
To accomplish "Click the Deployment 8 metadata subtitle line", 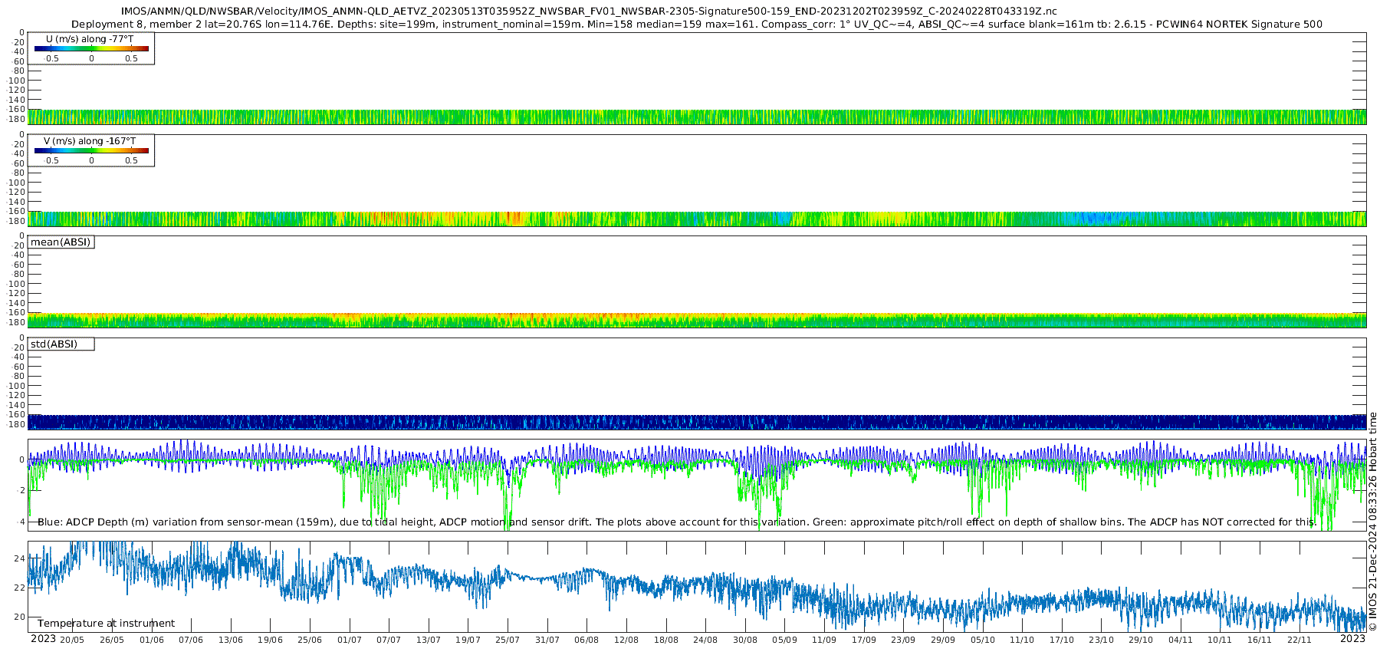I will [x=696, y=25].
